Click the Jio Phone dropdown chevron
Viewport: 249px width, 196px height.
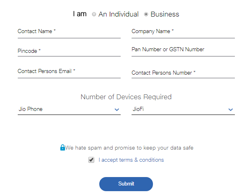tap(117, 110)
